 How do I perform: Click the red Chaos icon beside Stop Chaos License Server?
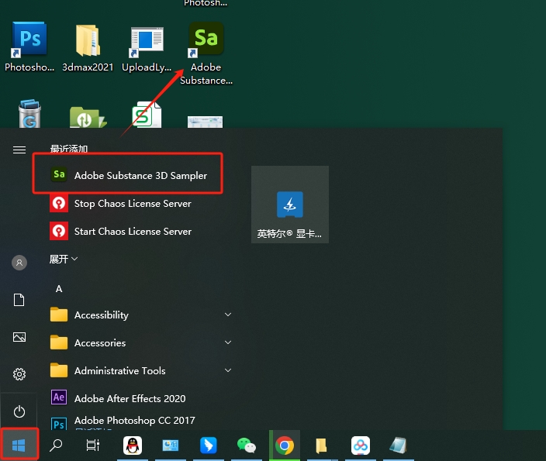click(59, 203)
